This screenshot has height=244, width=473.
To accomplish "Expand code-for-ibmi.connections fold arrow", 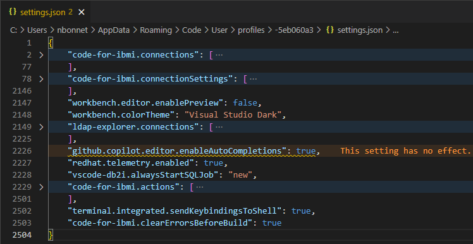I will [x=41, y=55].
